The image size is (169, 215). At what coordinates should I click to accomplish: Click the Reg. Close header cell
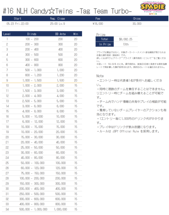[58, 19]
